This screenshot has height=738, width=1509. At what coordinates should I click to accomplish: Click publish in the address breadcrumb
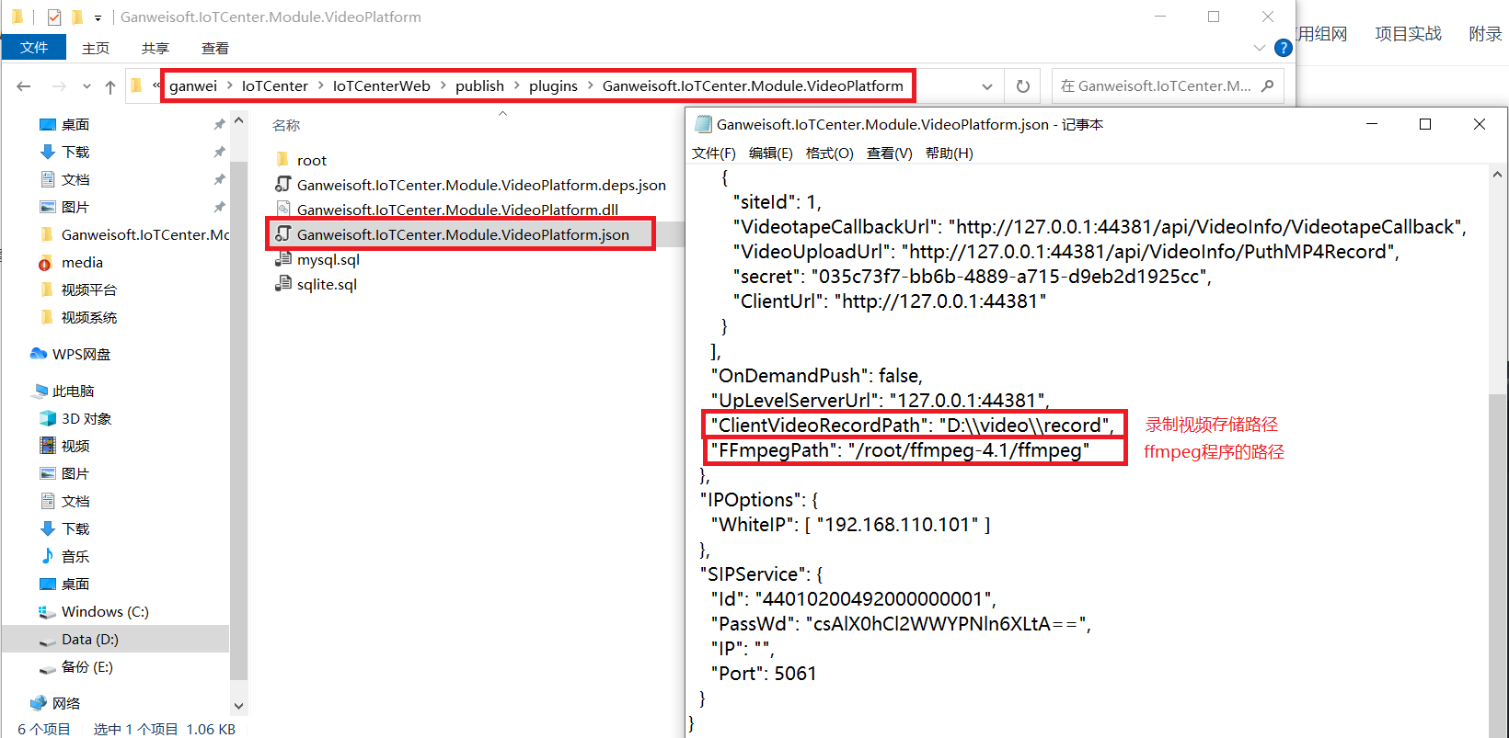tap(480, 85)
